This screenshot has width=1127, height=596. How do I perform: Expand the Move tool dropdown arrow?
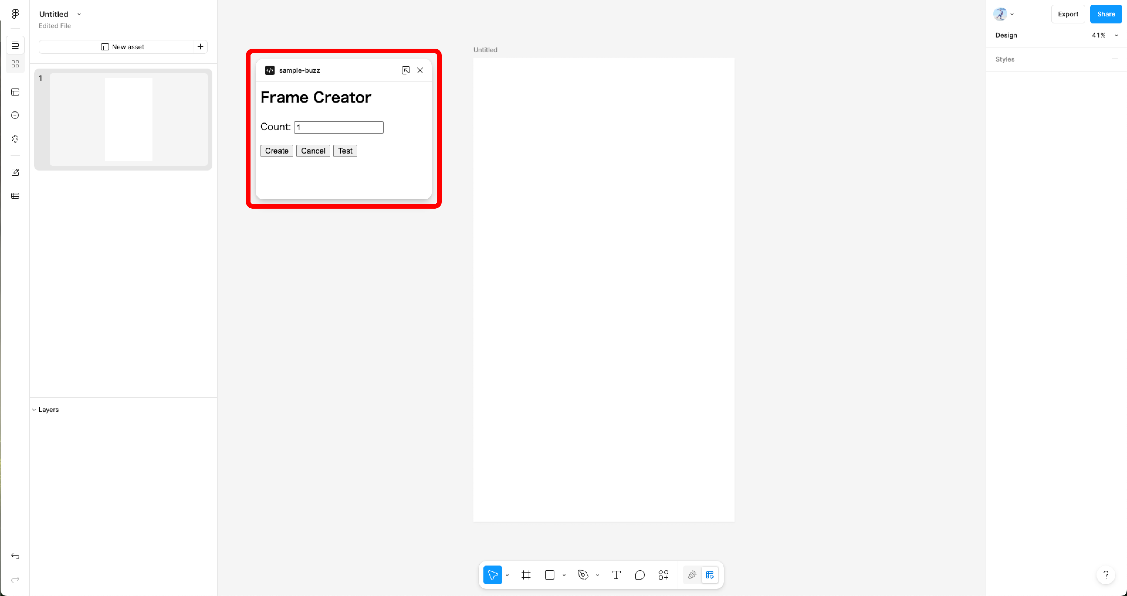[507, 575]
